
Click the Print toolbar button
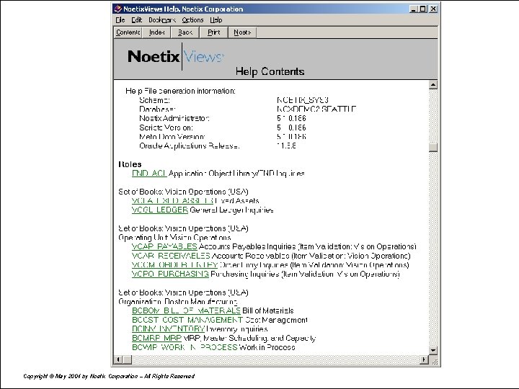coord(213,32)
